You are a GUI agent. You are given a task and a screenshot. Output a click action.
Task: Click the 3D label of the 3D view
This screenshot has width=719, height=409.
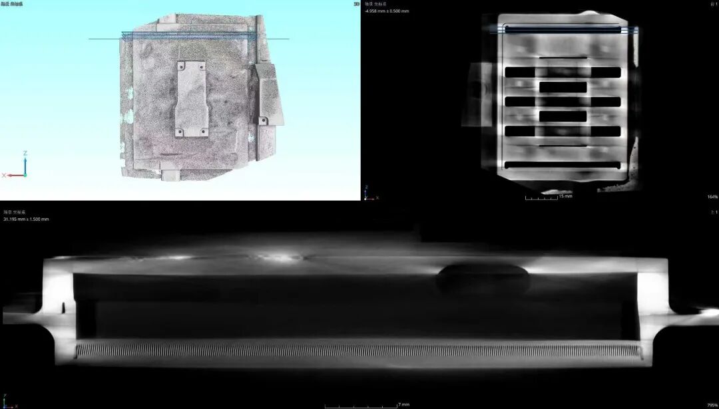point(356,4)
